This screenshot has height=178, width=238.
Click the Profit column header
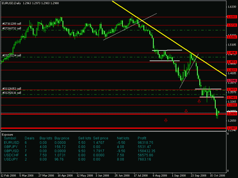[x=142, y=138]
